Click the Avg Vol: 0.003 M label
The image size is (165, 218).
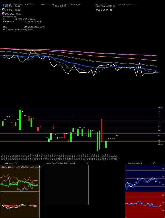tap(105, 6)
